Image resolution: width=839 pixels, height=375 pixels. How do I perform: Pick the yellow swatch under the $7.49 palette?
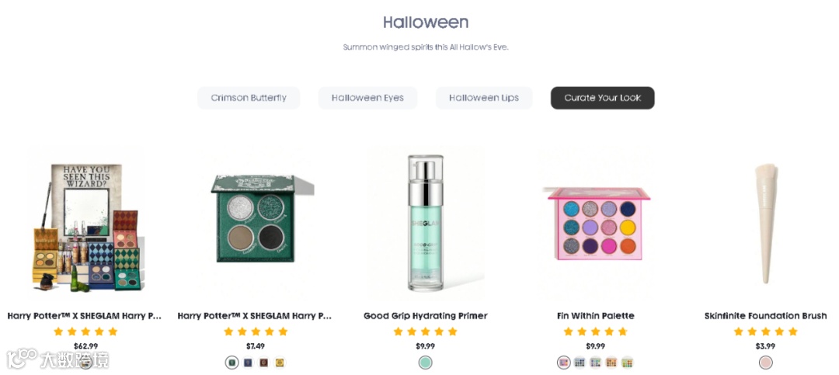tap(280, 363)
